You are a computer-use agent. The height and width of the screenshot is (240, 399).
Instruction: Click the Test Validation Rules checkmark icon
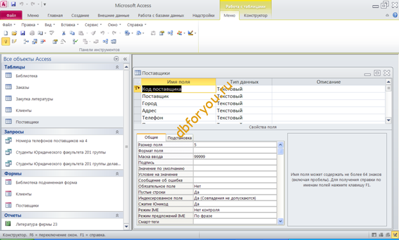click(x=75, y=42)
